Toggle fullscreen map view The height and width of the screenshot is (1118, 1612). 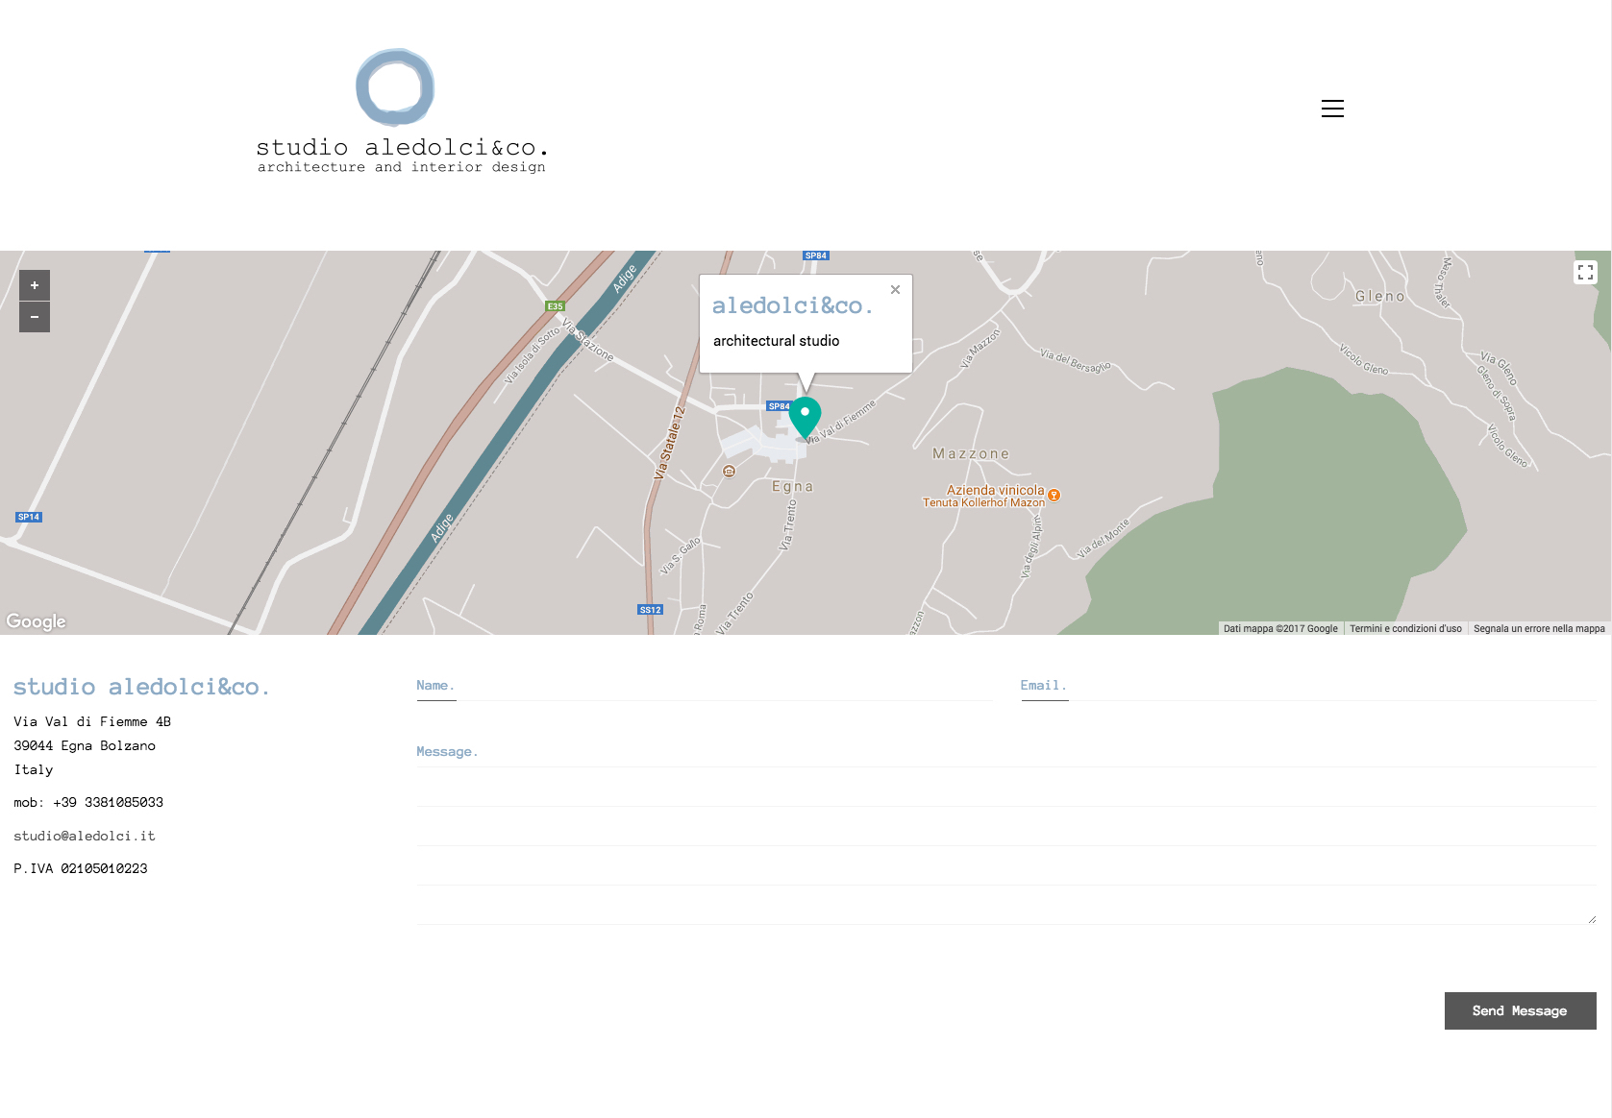1585,273
